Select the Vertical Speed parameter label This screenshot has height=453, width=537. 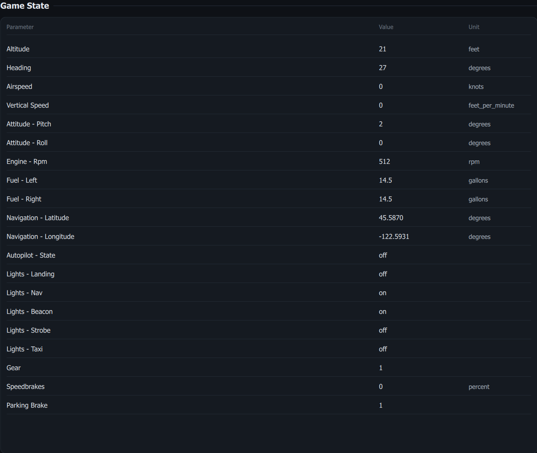pos(28,105)
